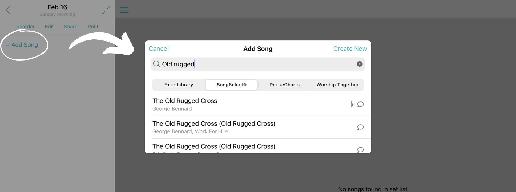Select the SongSelect® tab
Viewport: 516px width, 192px height.
[231, 85]
